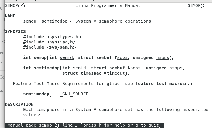Click the underlined "timeout" parameter
Viewport: 212px width, 128px height.
[x=116, y=73]
